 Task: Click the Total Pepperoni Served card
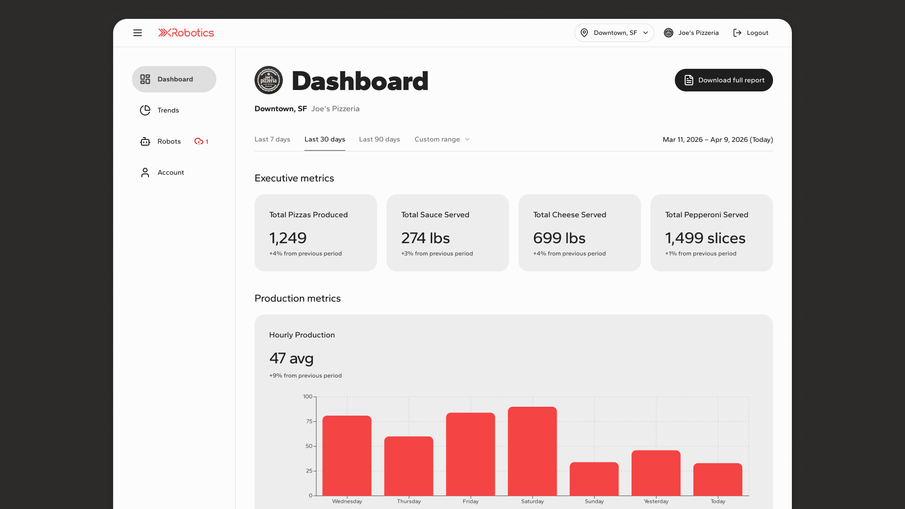[712, 233]
